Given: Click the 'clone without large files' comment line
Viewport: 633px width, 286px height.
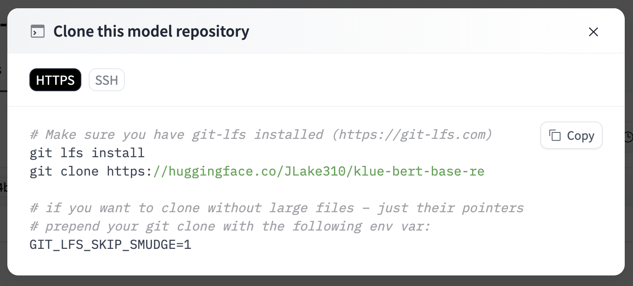Looking at the screenshot, I should point(277,208).
